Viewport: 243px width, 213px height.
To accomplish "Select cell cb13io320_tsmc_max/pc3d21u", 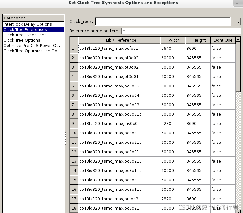I will pyautogui.click(x=119, y=161).
